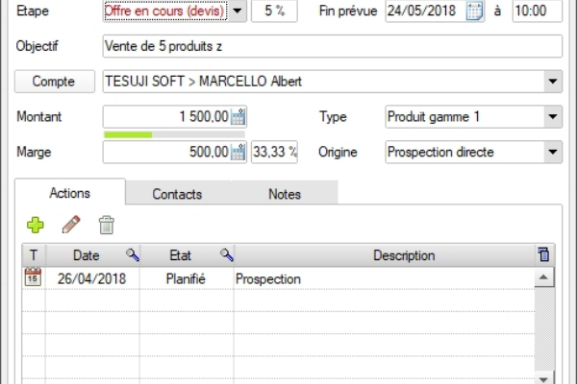Click the Objectif text field
Viewport: 577px width, 384px height.
(x=331, y=47)
